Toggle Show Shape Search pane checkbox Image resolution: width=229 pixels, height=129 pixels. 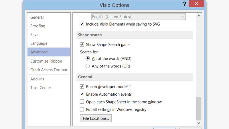coord(82,45)
